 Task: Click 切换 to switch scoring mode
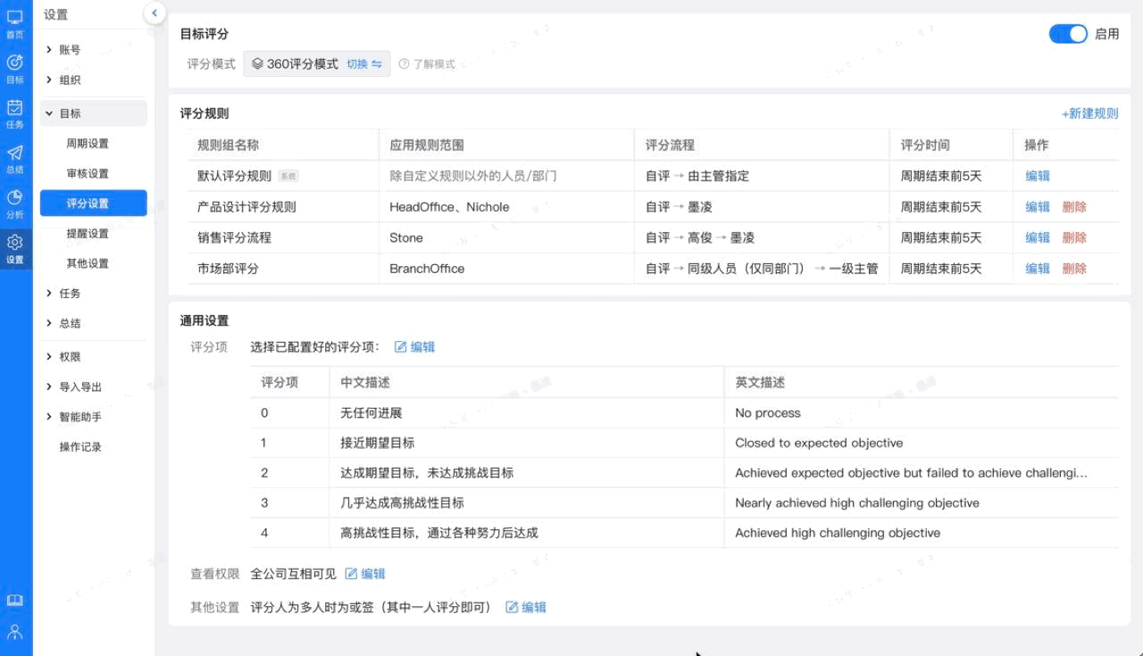coord(363,64)
